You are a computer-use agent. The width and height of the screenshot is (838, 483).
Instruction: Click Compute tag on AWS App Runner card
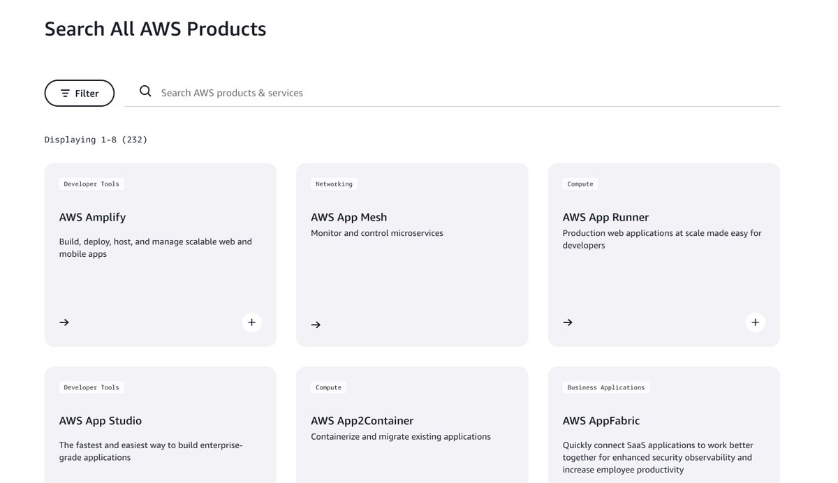coord(580,184)
